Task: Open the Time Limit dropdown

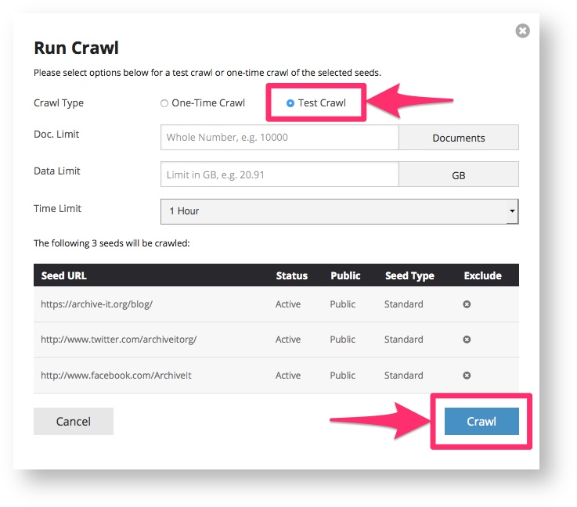Action: pyautogui.click(x=339, y=211)
